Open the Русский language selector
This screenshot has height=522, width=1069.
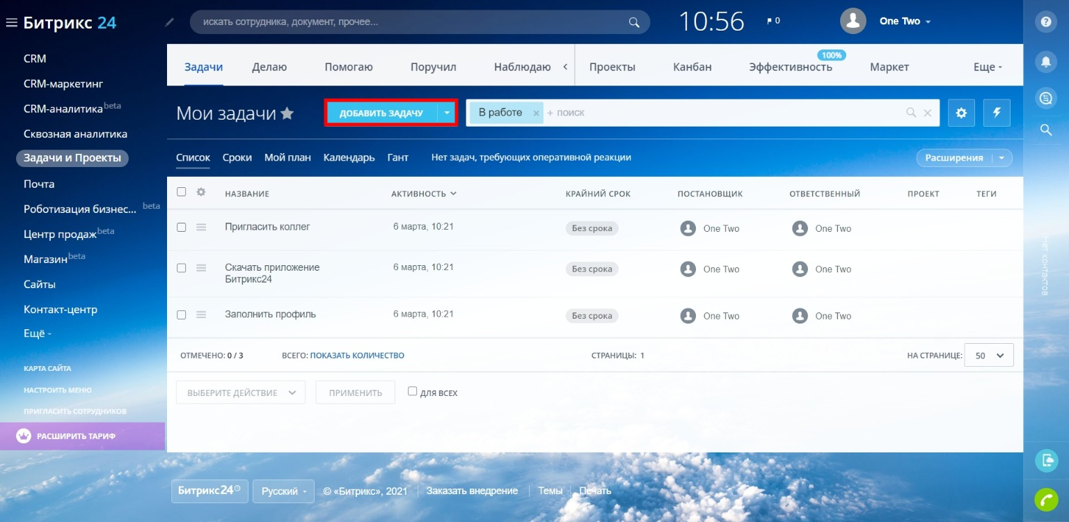tap(283, 491)
